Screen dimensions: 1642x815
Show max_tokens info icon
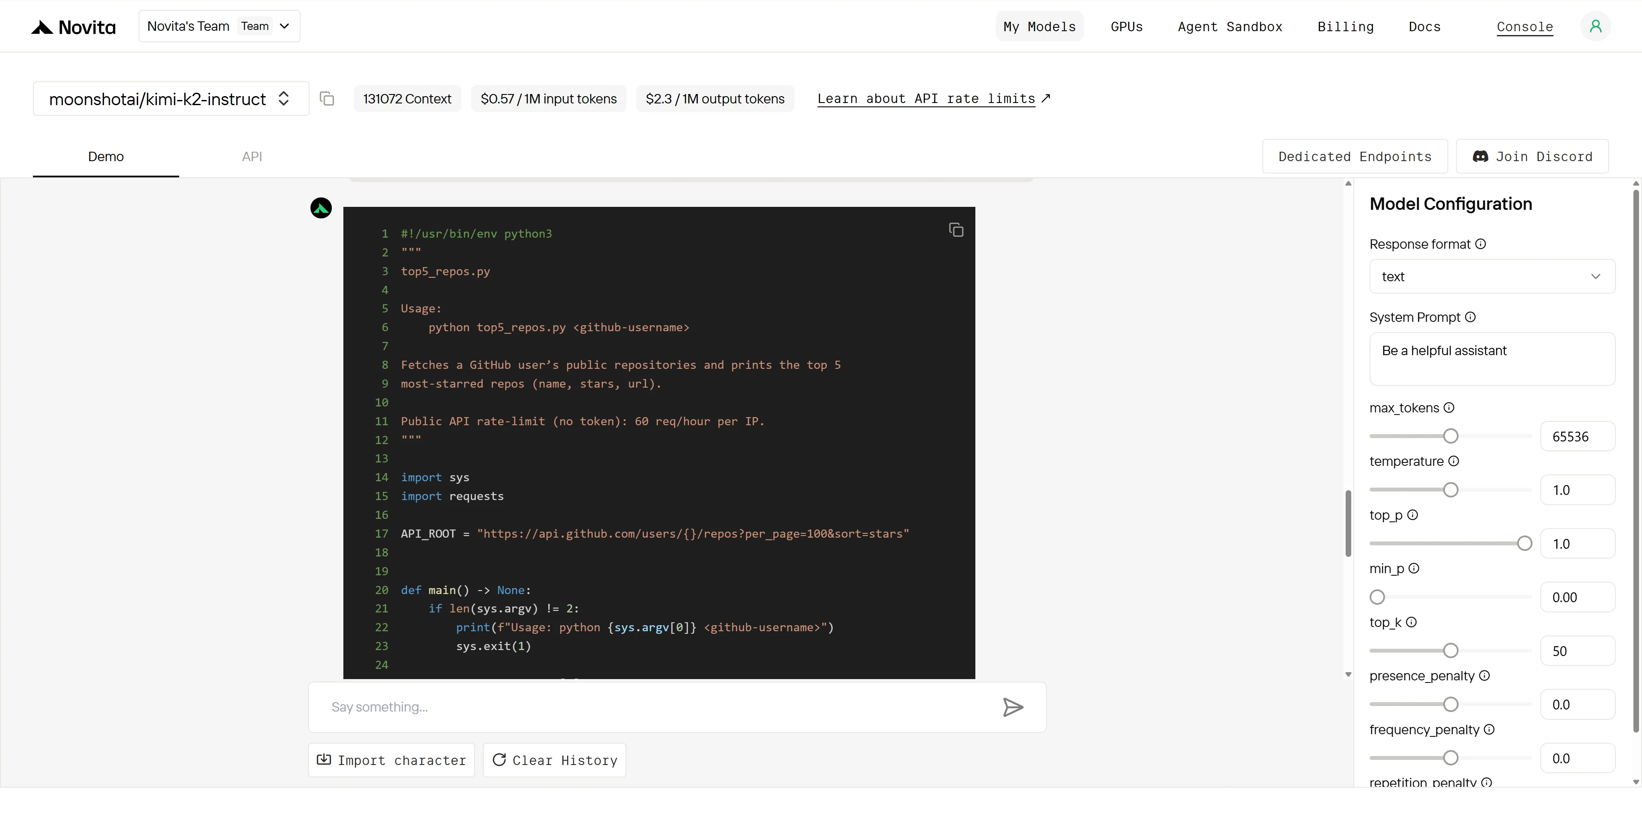click(x=1449, y=407)
